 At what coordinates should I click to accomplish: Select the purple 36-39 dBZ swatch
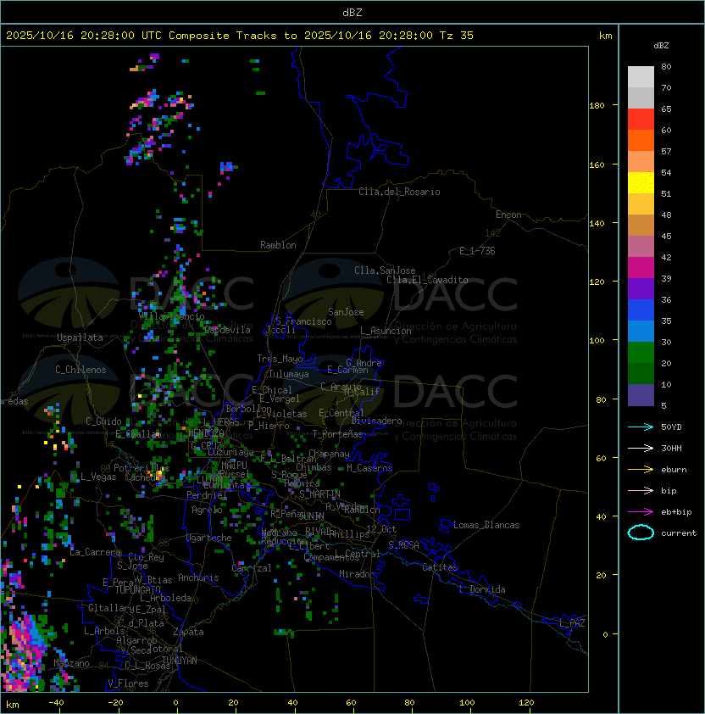tap(641, 288)
